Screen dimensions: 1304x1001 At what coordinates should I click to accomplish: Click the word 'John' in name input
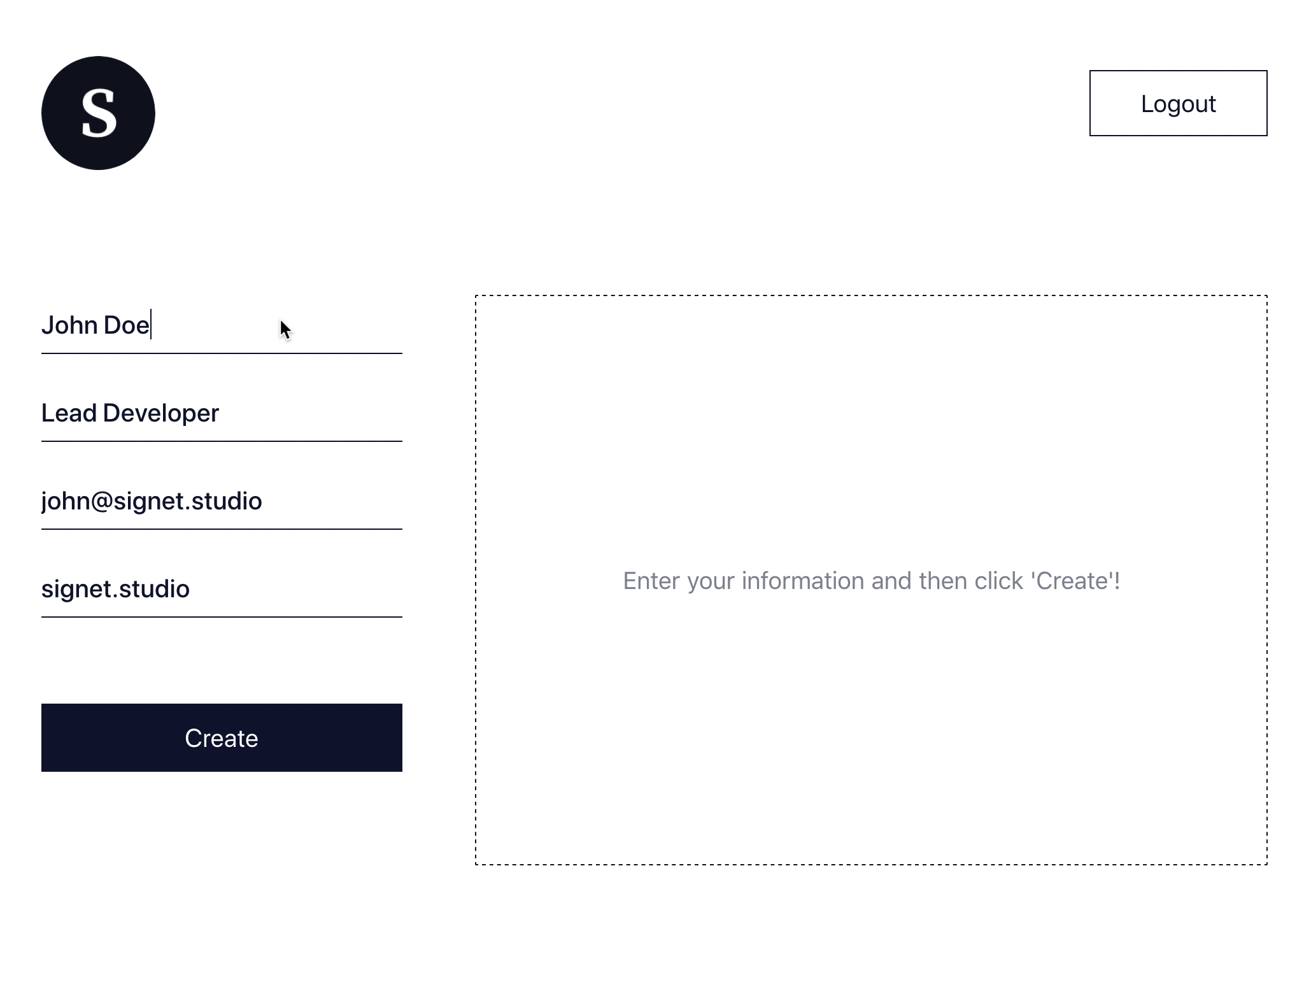click(x=69, y=325)
